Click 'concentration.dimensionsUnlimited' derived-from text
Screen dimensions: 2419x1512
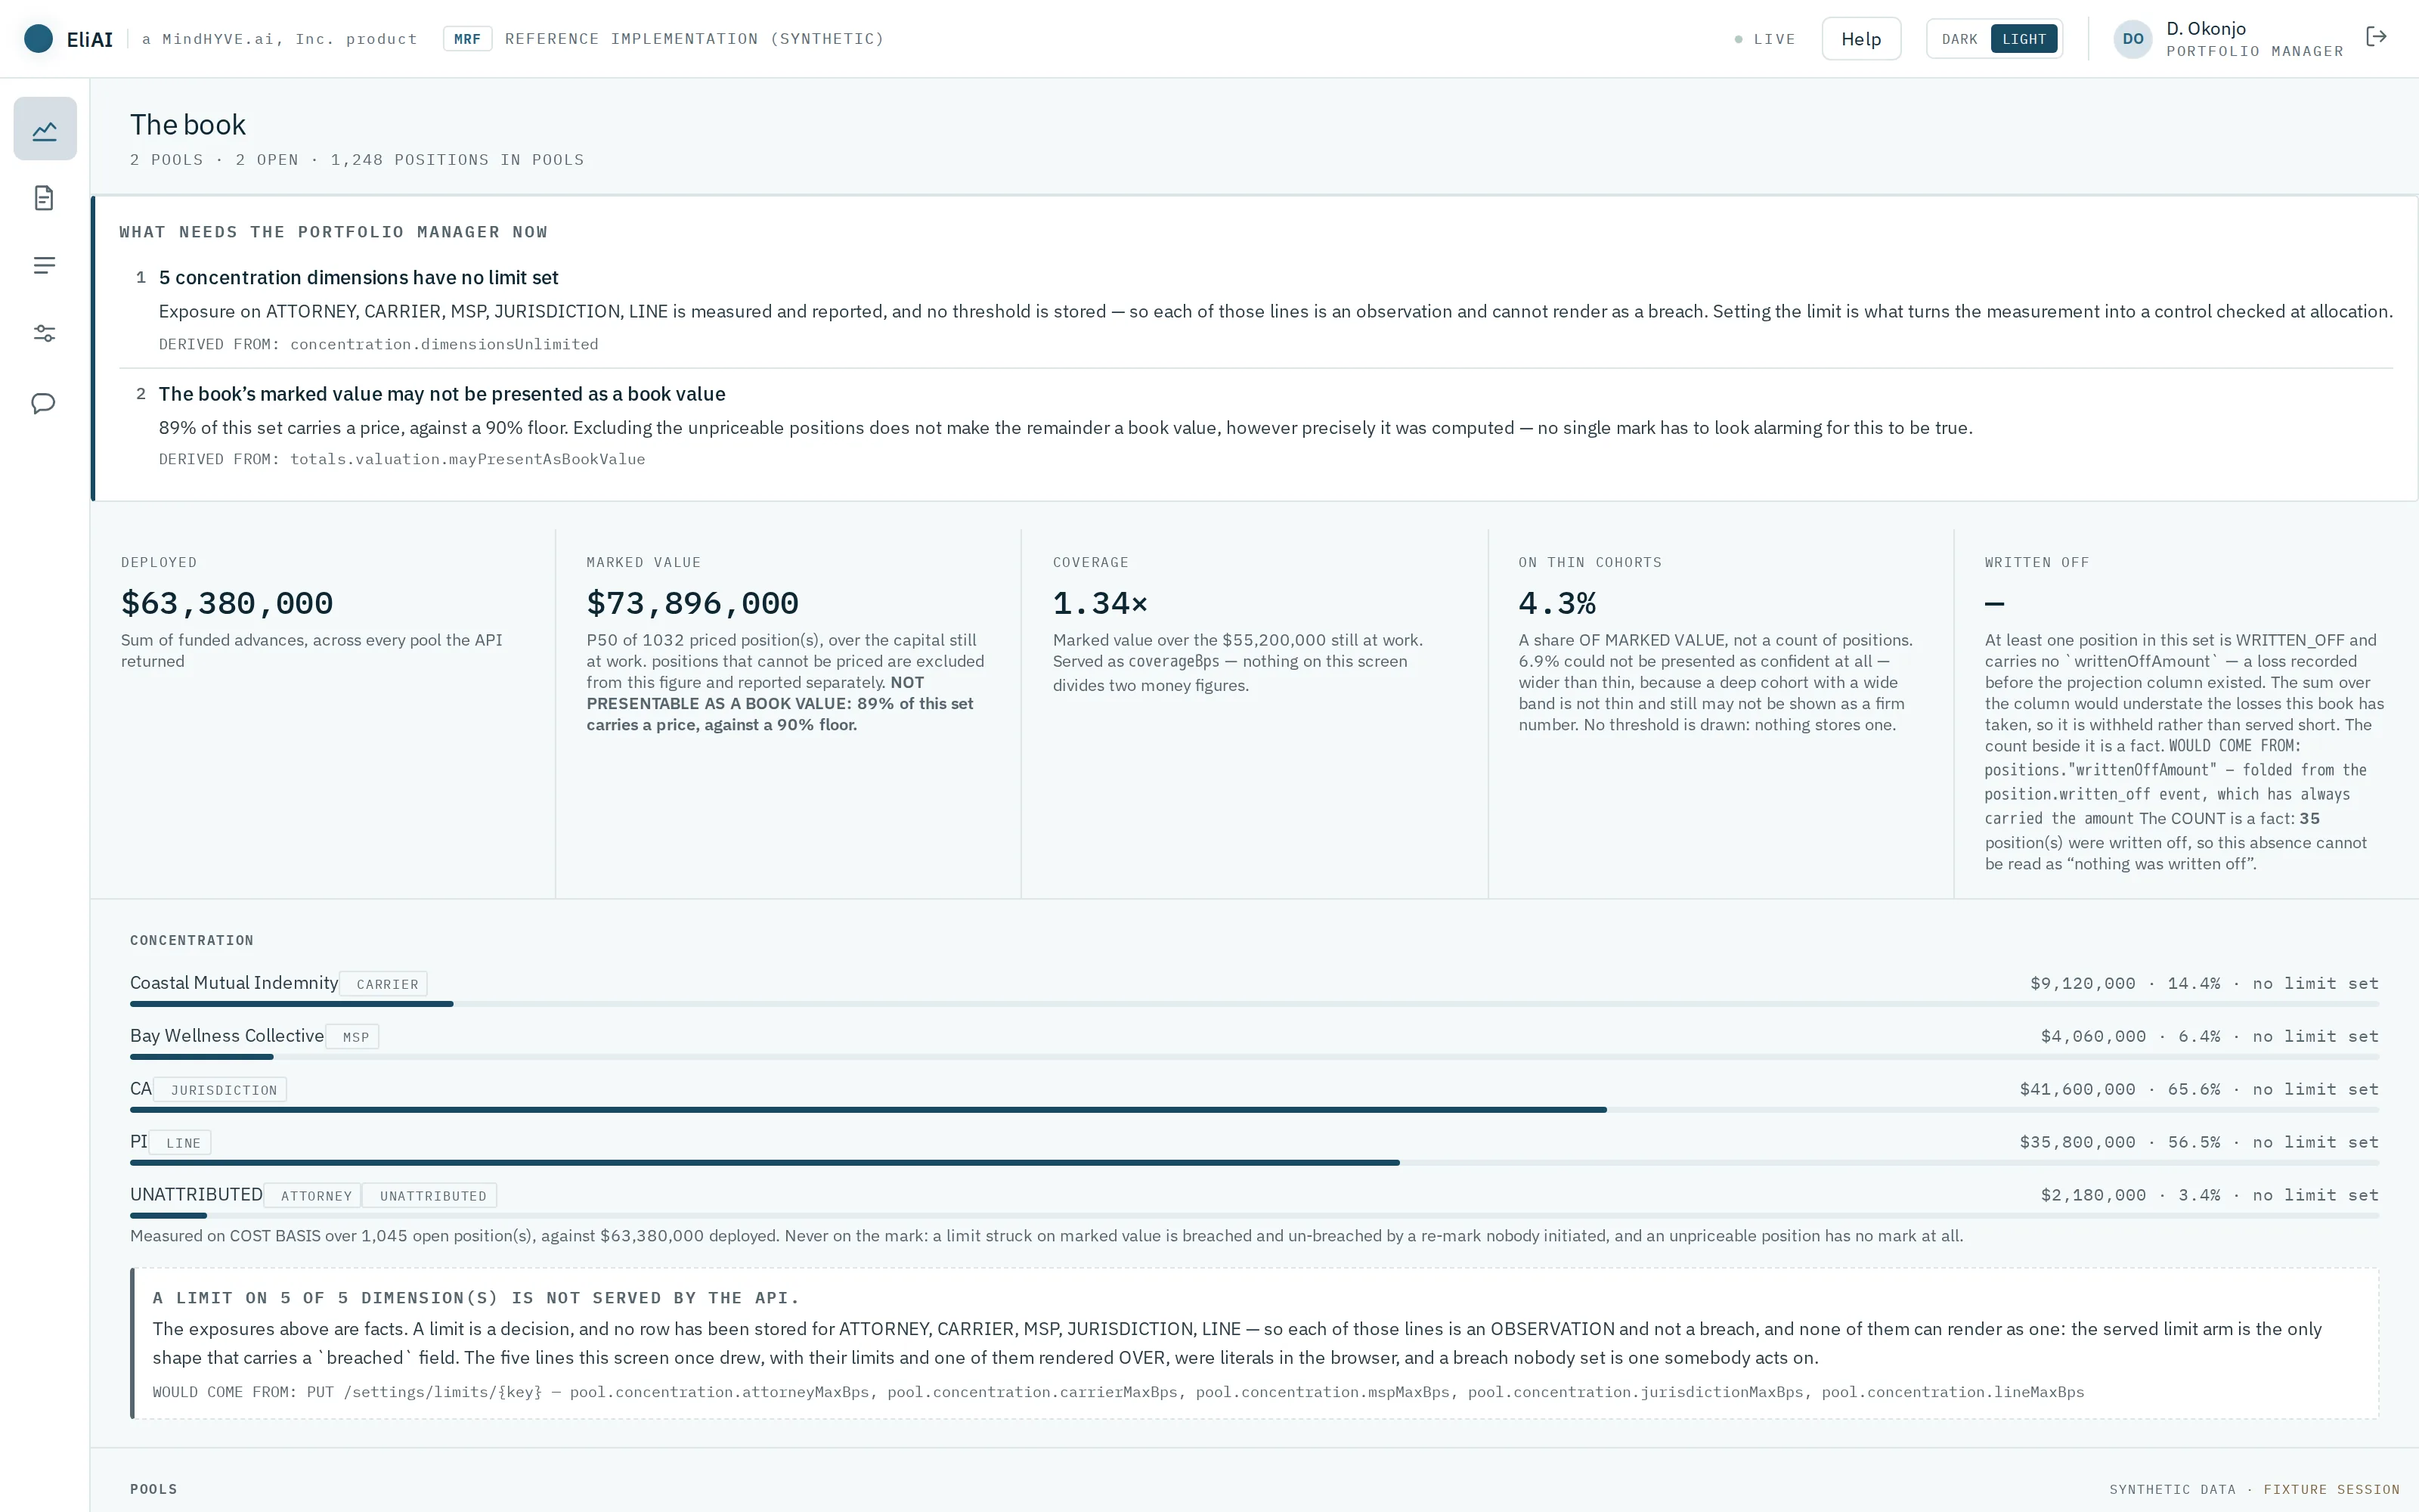444,344
